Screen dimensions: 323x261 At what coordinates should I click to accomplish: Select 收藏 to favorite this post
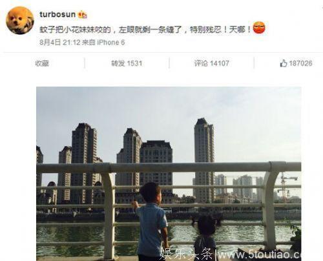(42, 63)
